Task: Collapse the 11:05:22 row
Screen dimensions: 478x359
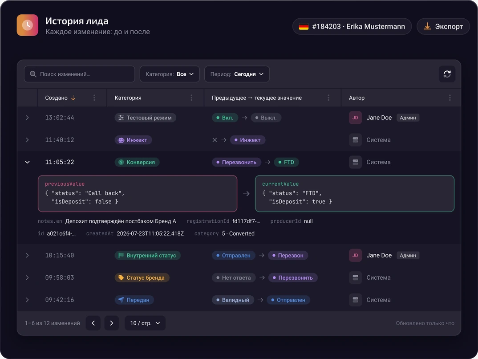Action: [x=28, y=162]
